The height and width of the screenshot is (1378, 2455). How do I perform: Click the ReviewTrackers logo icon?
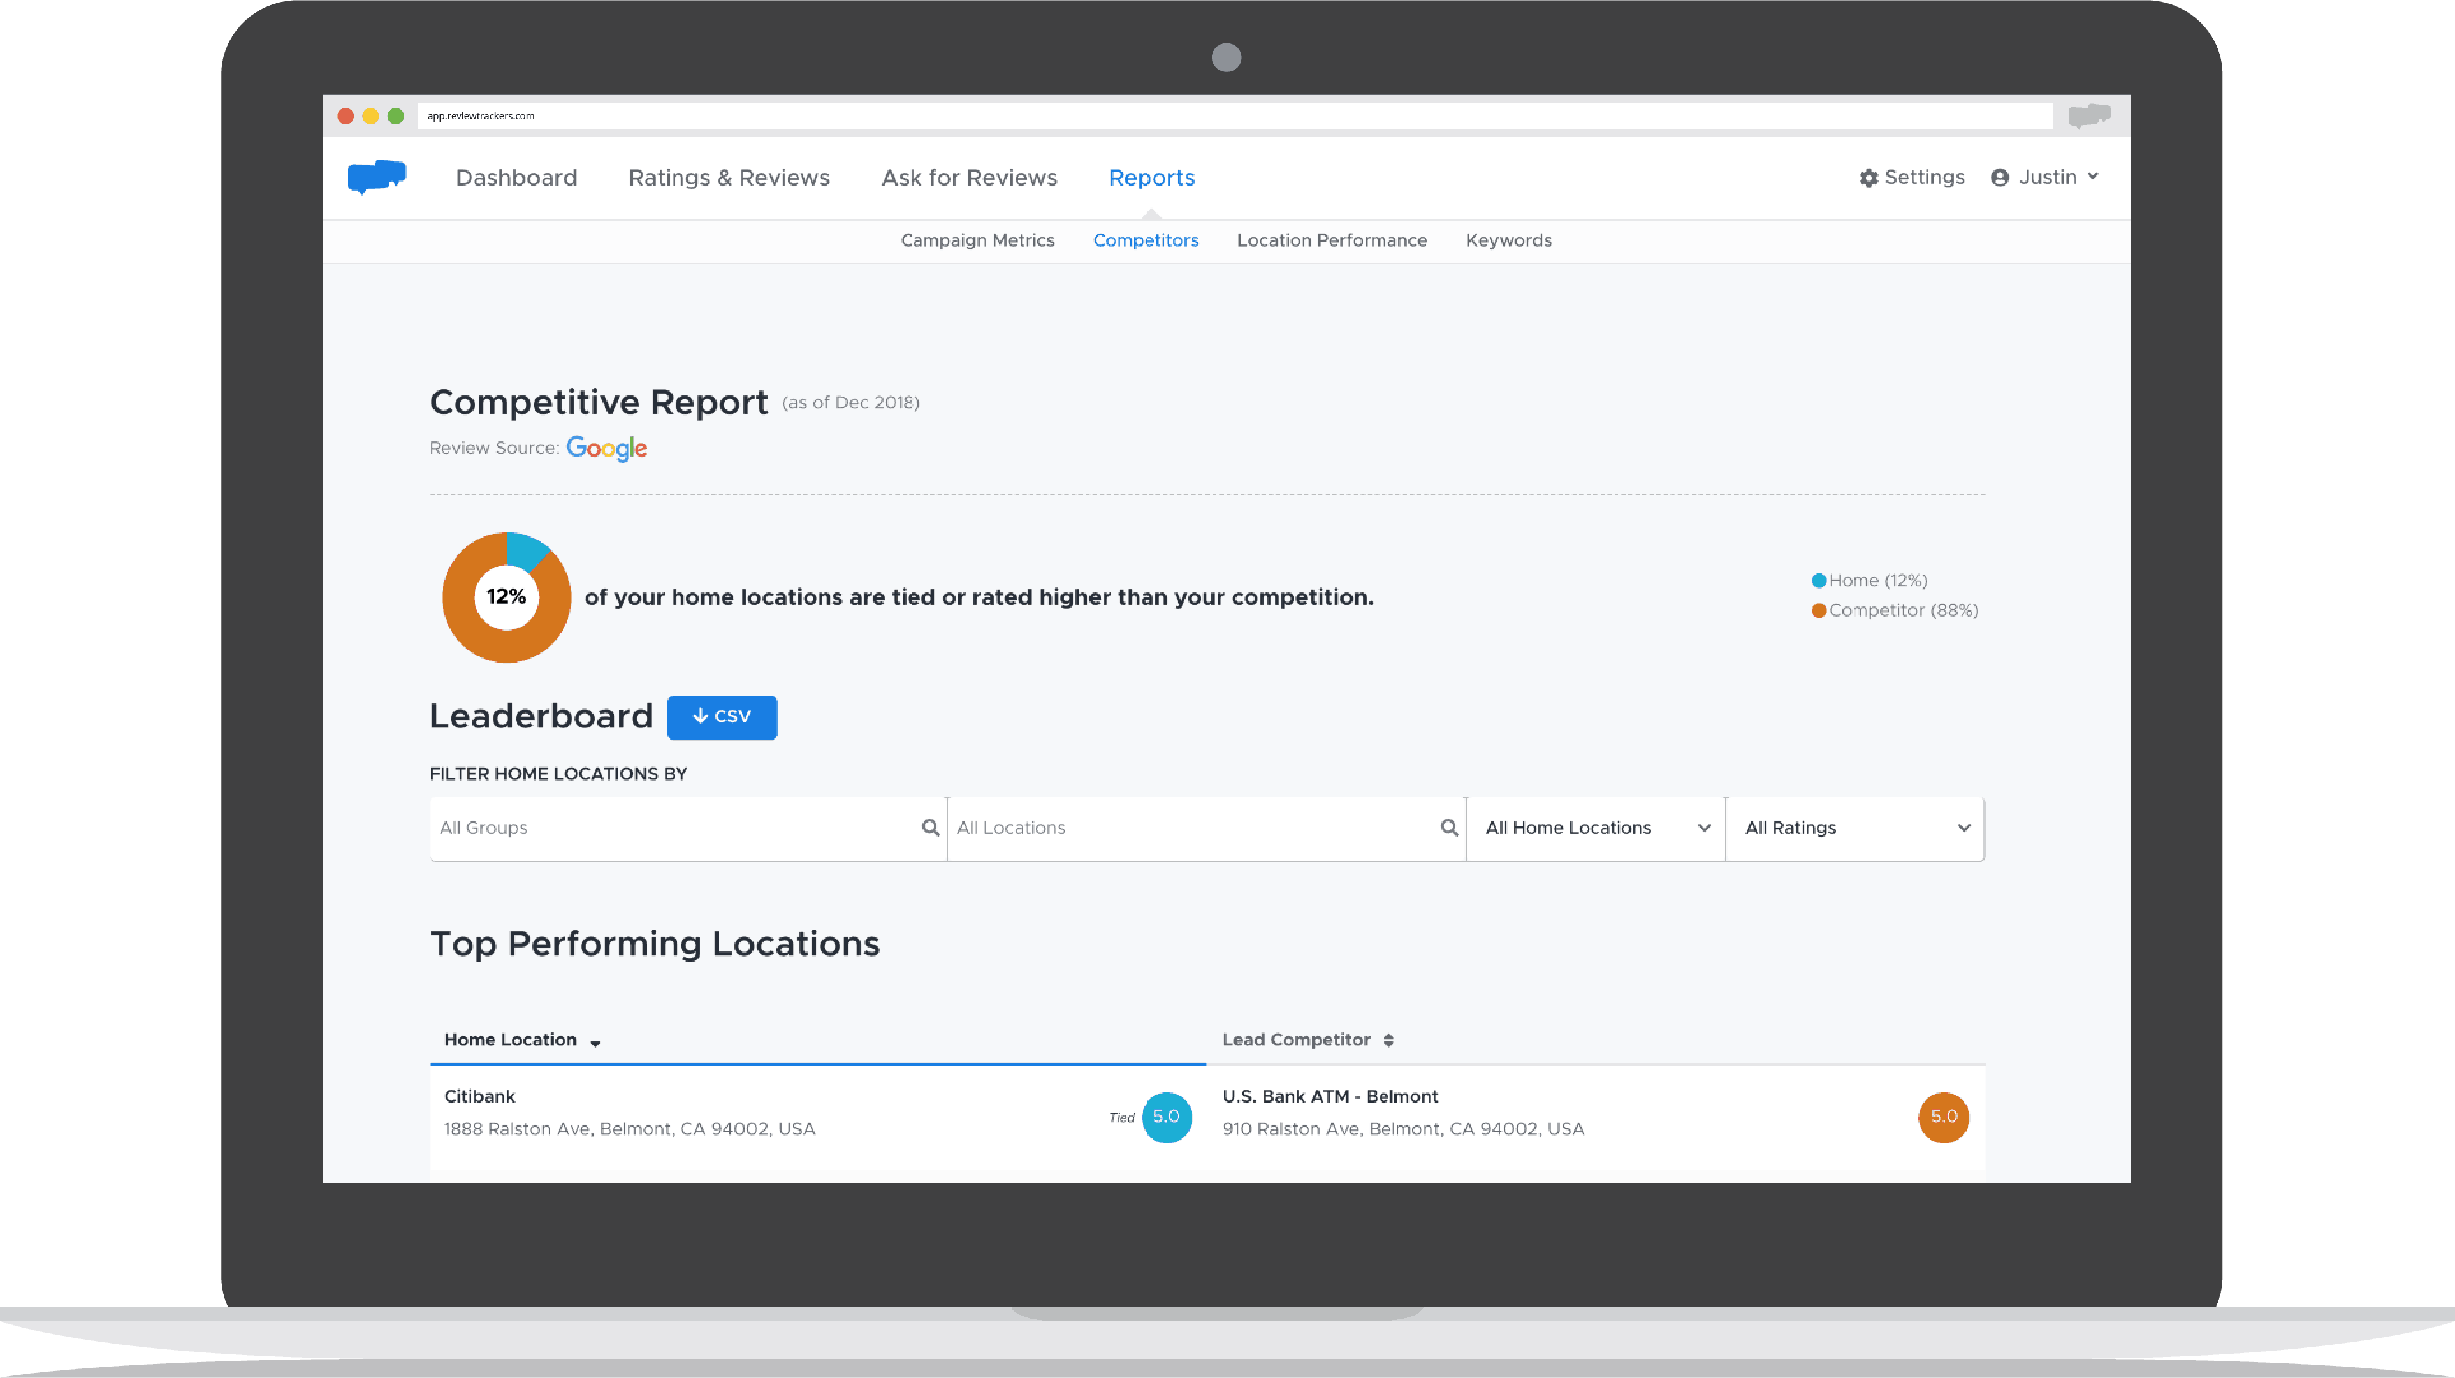pyautogui.click(x=377, y=177)
